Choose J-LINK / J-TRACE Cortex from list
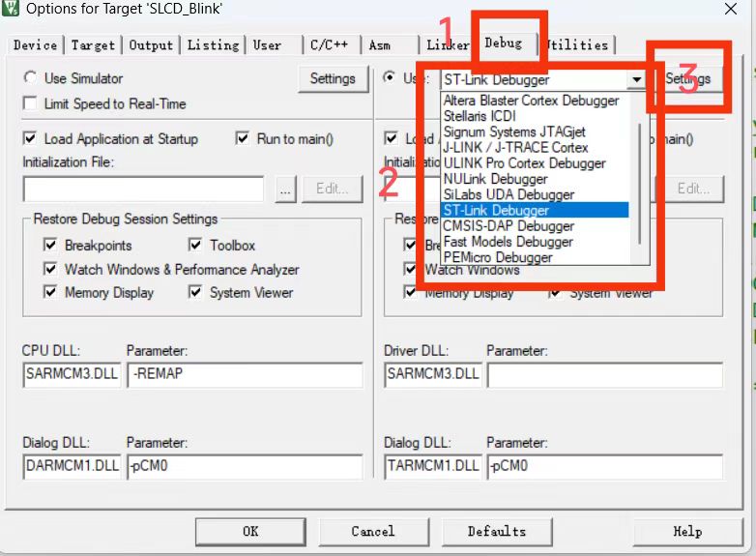Screen dimensions: 756x556 point(514,147)
